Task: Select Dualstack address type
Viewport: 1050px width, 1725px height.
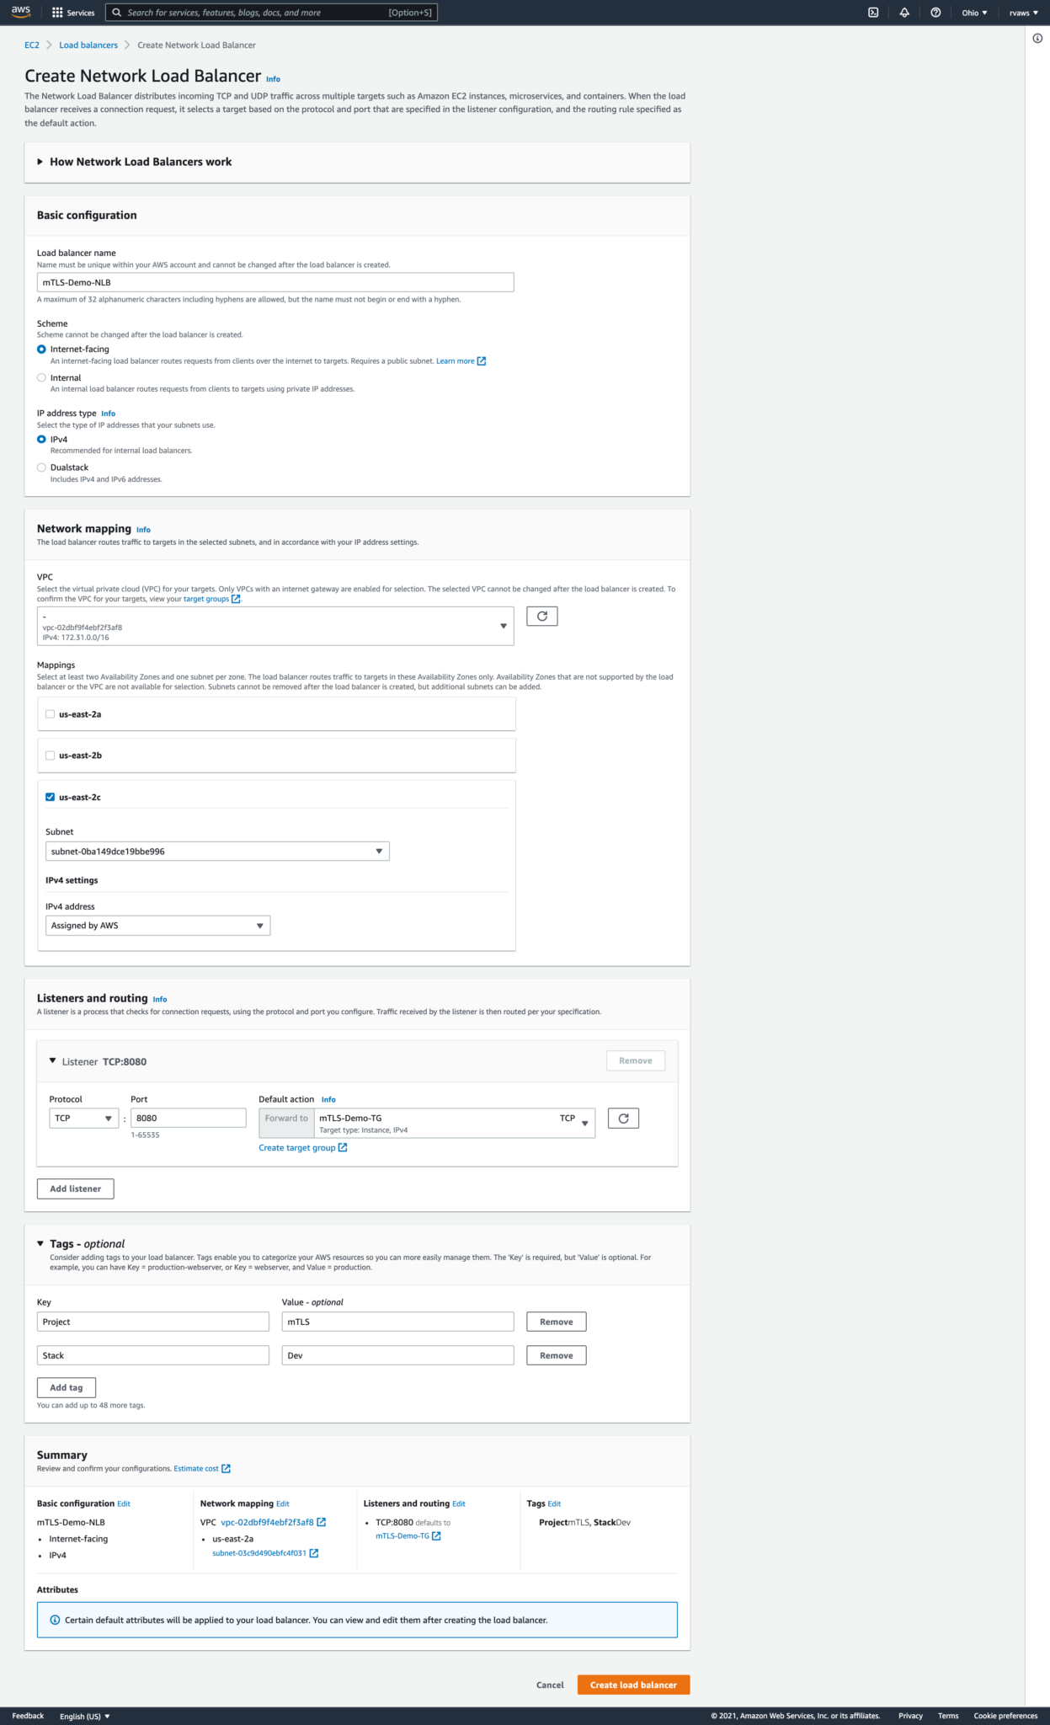Action: (x=41, y=467)
